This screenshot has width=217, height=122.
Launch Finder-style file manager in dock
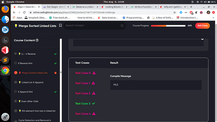[5, 20]
